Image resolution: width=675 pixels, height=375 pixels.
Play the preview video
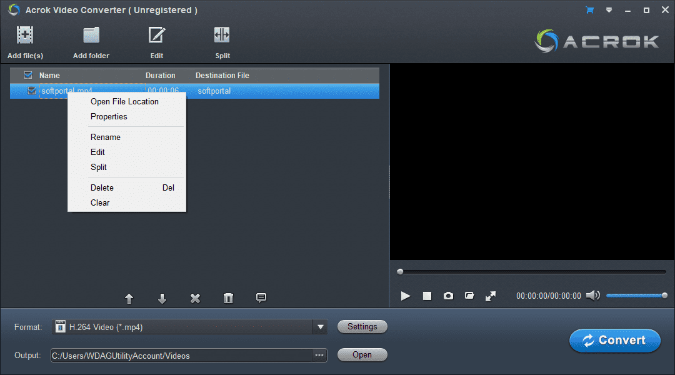(406, 296)
